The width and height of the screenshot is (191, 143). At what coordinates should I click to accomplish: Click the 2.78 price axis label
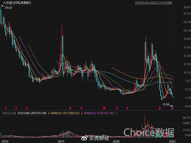click(188, 98)
